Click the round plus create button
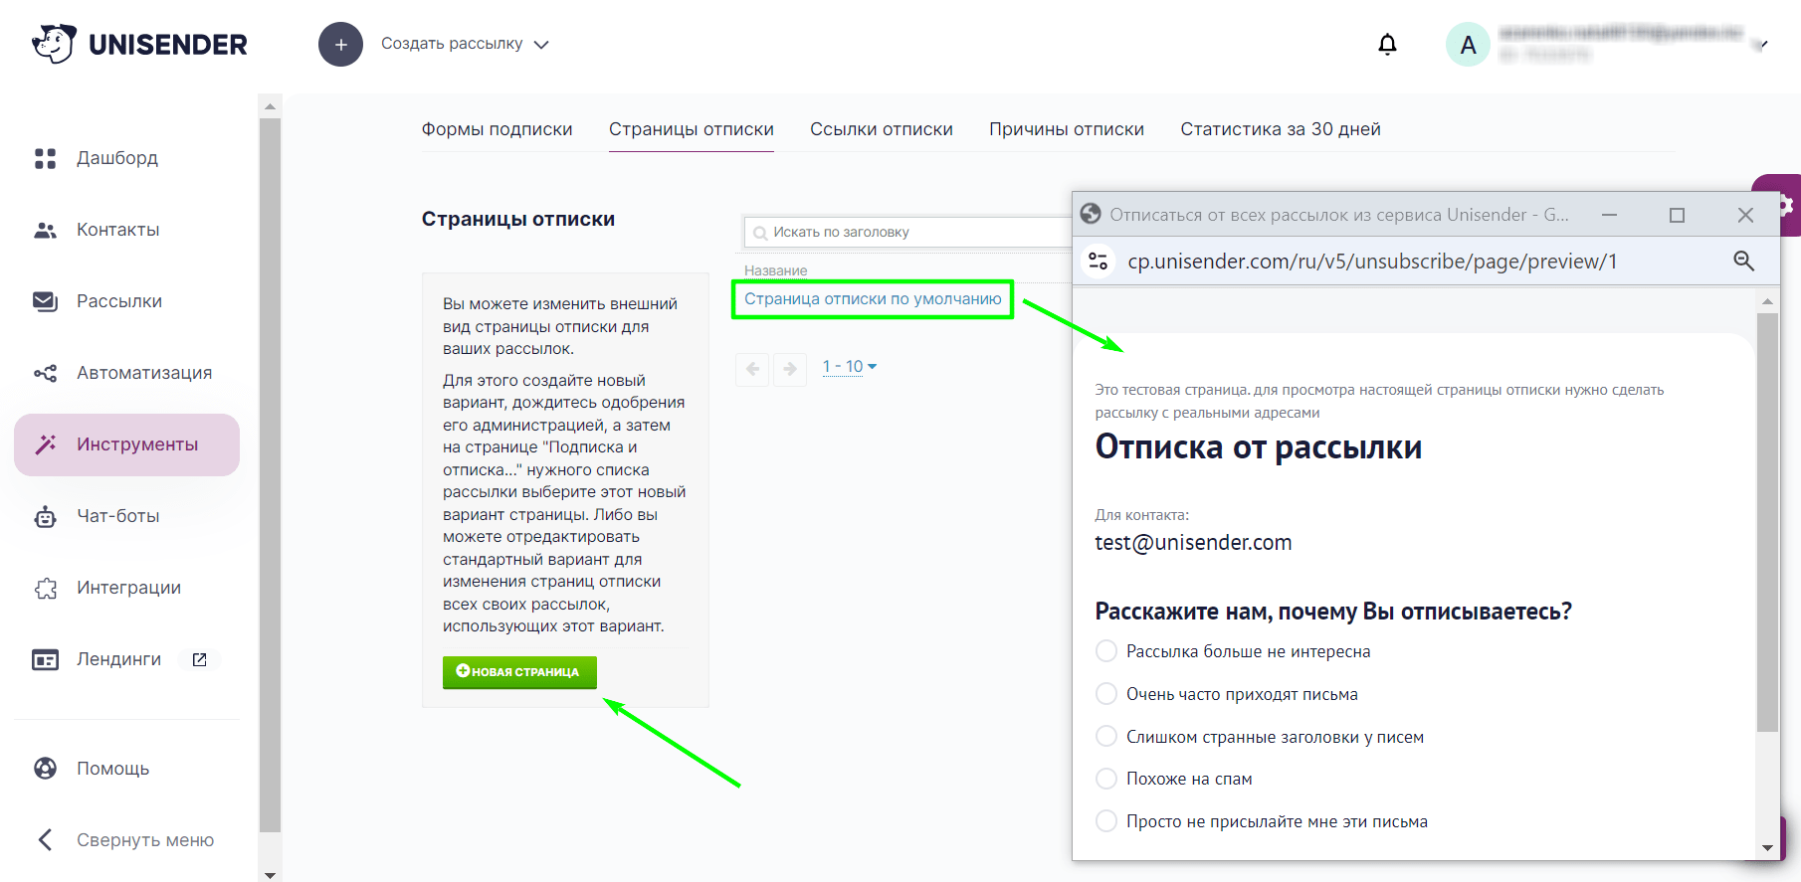Image resolution: width=1801 pixels, height=882 pixels. click(340, 45)
